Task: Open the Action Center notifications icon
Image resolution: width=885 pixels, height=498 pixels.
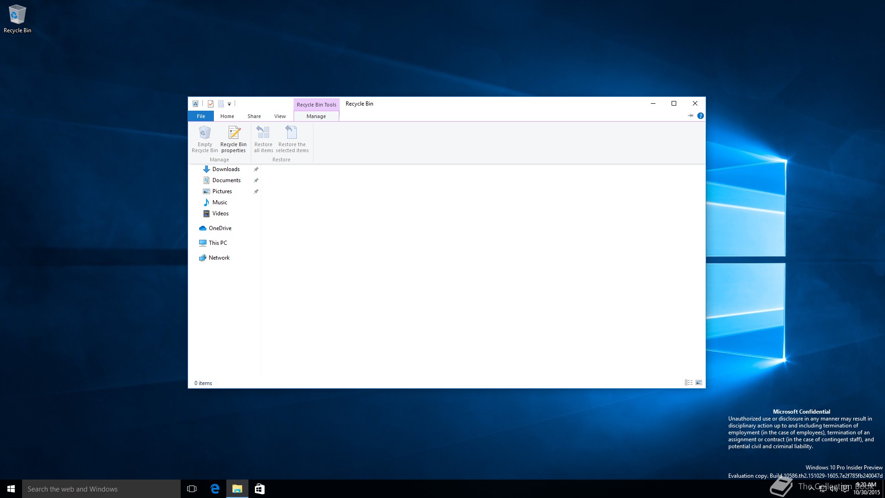Action: 845,489
